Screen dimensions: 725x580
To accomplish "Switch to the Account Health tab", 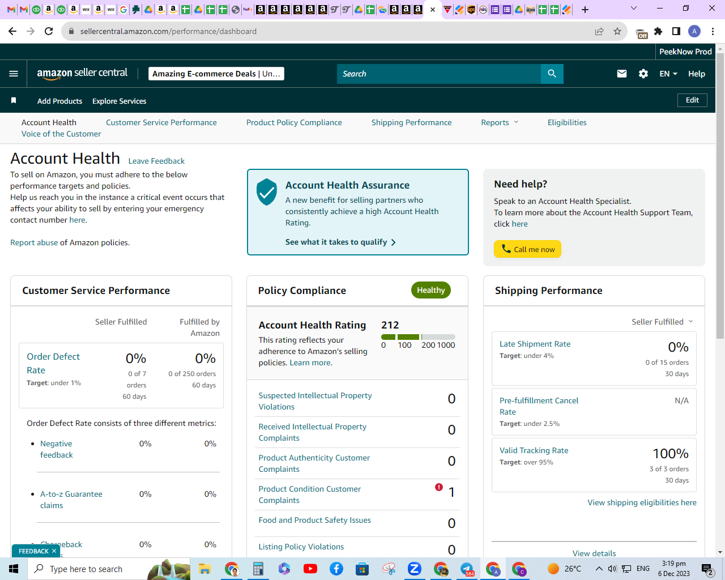I will pos(49,122).
